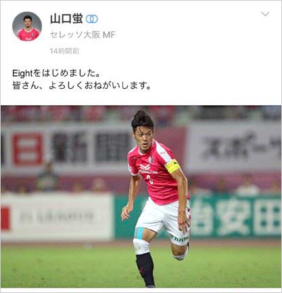Click the white advertising board on left
Screen dimensions: 282x293
(57, 217)
